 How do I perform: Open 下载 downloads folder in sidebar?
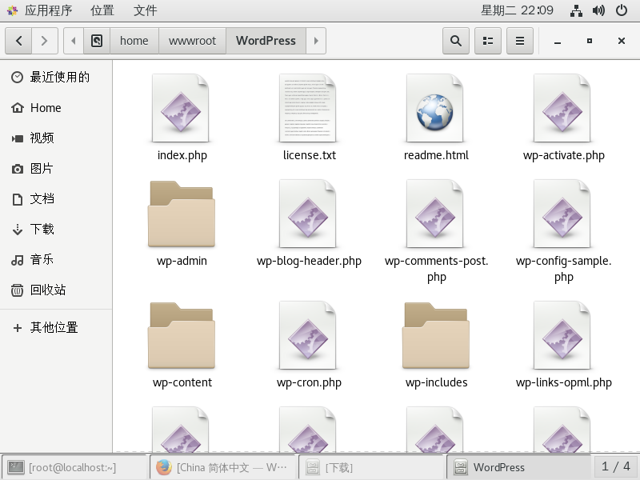click(56, 229)
